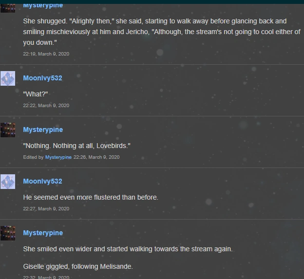Click "Giselle giggled, following Melisande" text

pos(78,267)
